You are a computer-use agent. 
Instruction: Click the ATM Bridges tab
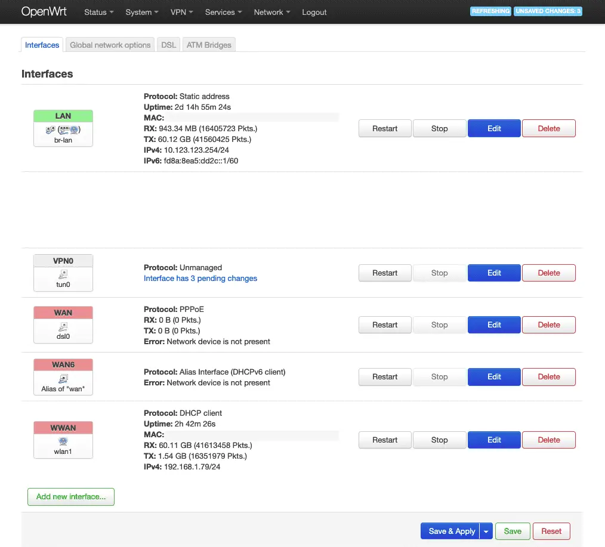click(209, 44)
